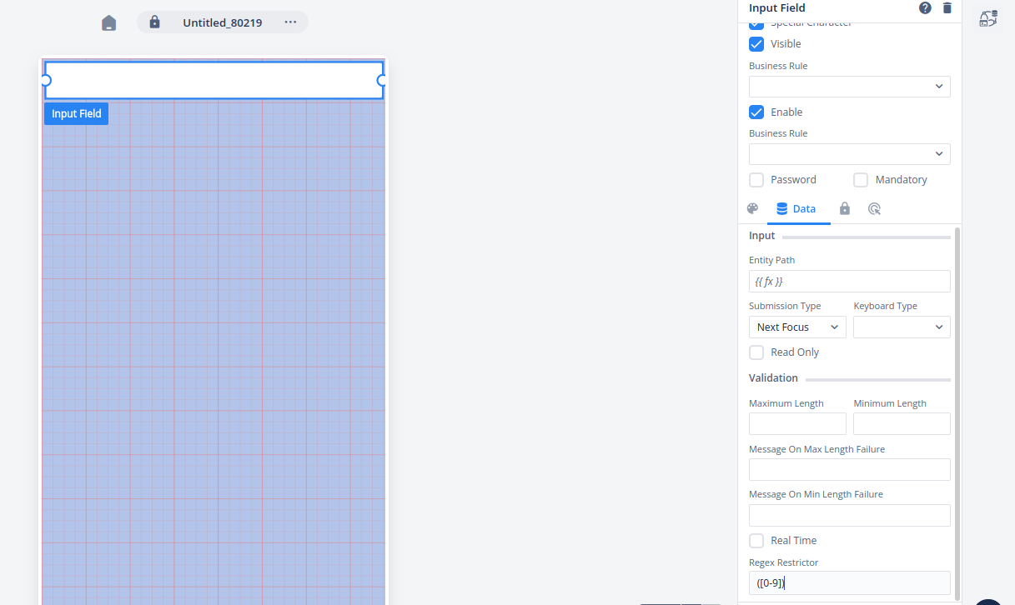
Task: Click the Maximum Length input box
Action: click(796, 424)
